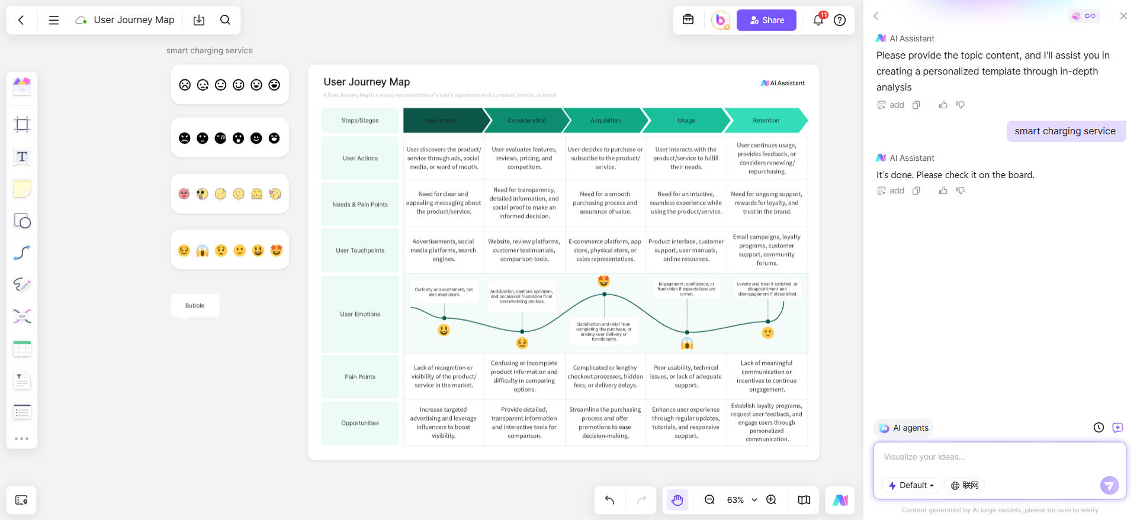Click the AI Assistant link in template header
This screenshot has width=1137, height=520.
[x=783, y=83]
